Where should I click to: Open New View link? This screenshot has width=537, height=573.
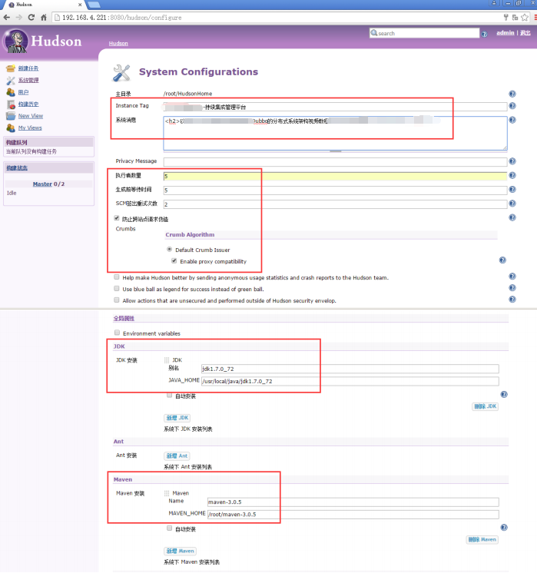tap(31, 116)
